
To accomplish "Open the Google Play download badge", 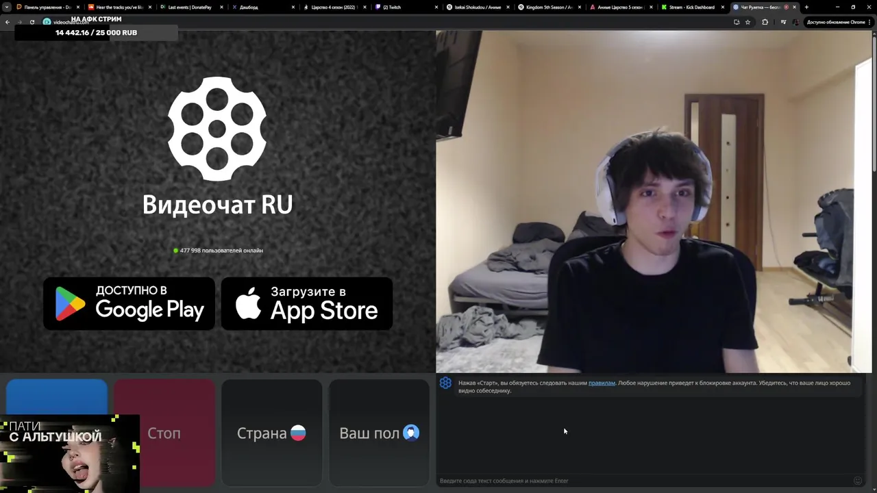I will pyautogui.click(x=129, y=303).
